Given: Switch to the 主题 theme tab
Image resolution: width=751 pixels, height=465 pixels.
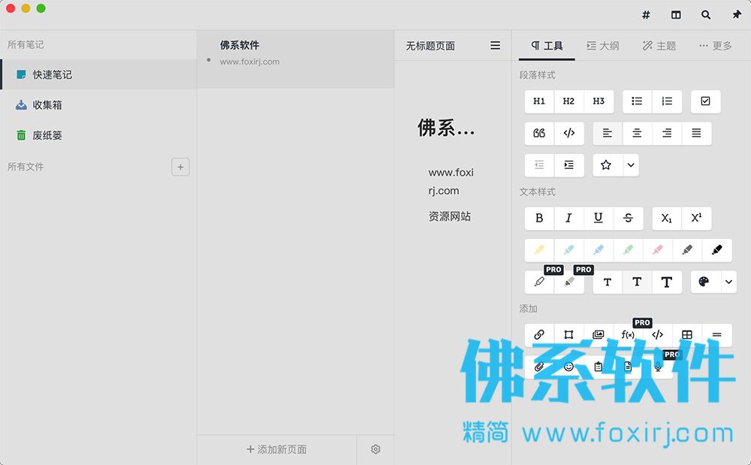Looking at the screenshot, I should [x=659, y=46].
